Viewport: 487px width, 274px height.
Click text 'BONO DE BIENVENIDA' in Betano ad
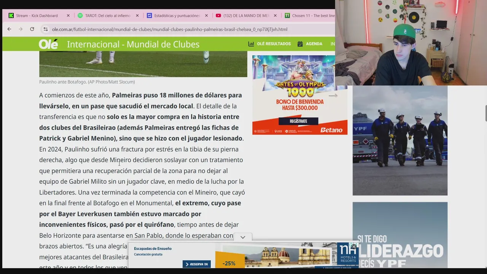(300, 102)
